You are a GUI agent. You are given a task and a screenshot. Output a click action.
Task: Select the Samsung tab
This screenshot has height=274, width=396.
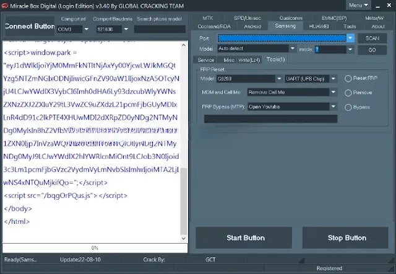285,26
